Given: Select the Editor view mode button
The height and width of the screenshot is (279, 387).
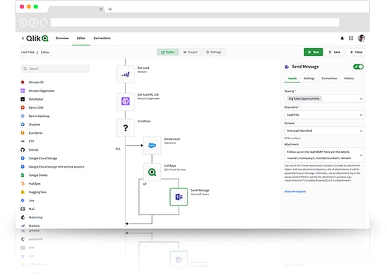Looking at the screenshot, I should (x=168, y=52).
